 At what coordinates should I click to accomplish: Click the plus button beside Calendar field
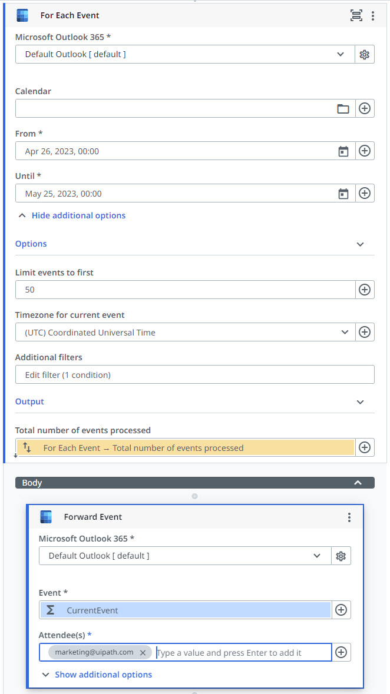(x=365, y=108)
